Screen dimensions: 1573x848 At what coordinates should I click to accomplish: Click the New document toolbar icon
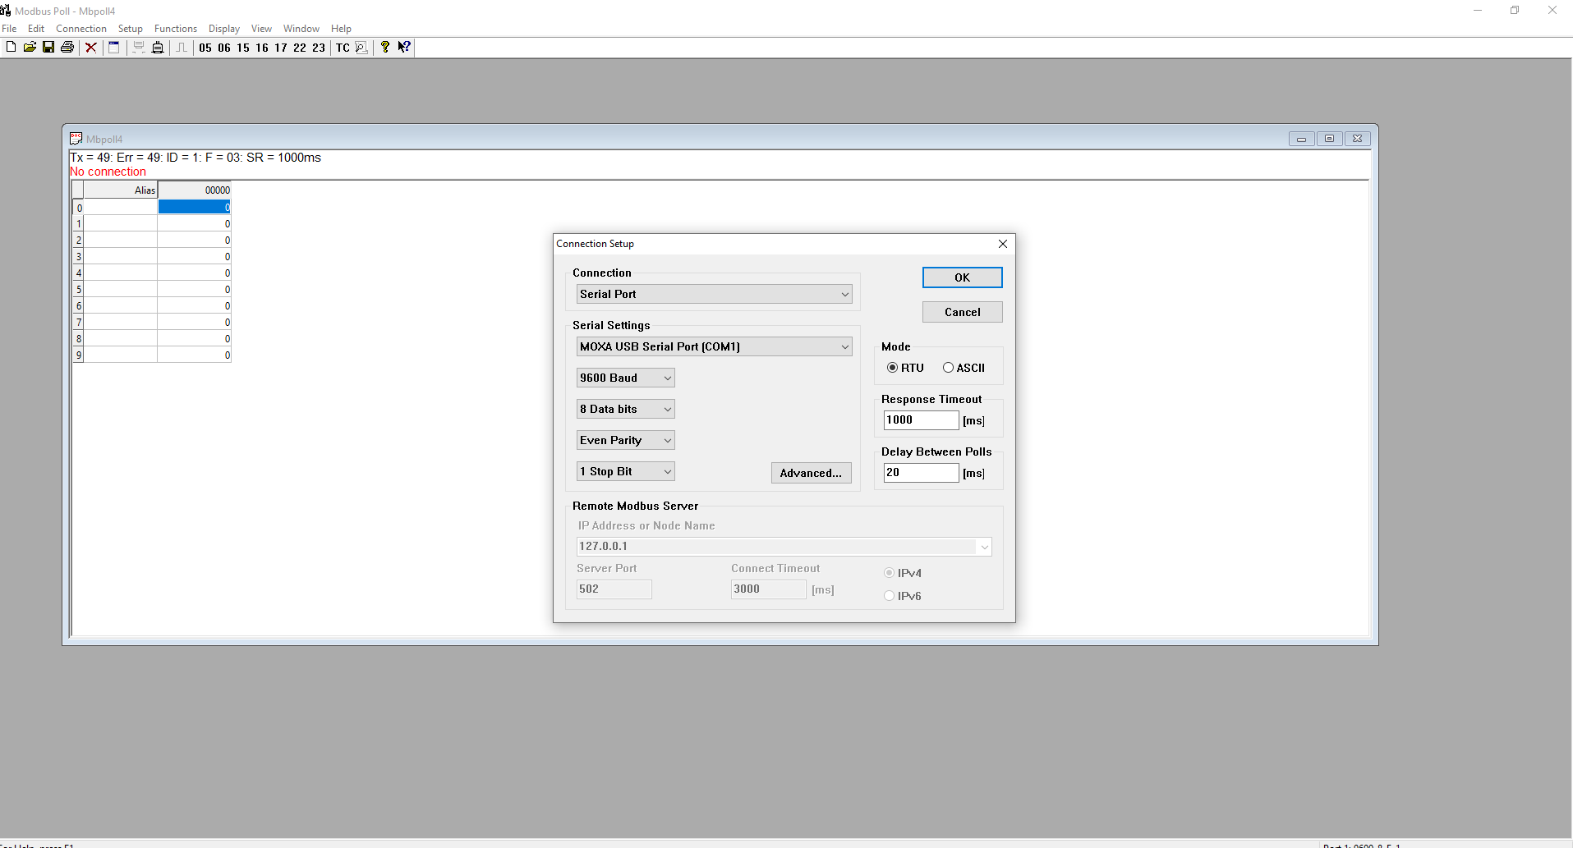11,48
